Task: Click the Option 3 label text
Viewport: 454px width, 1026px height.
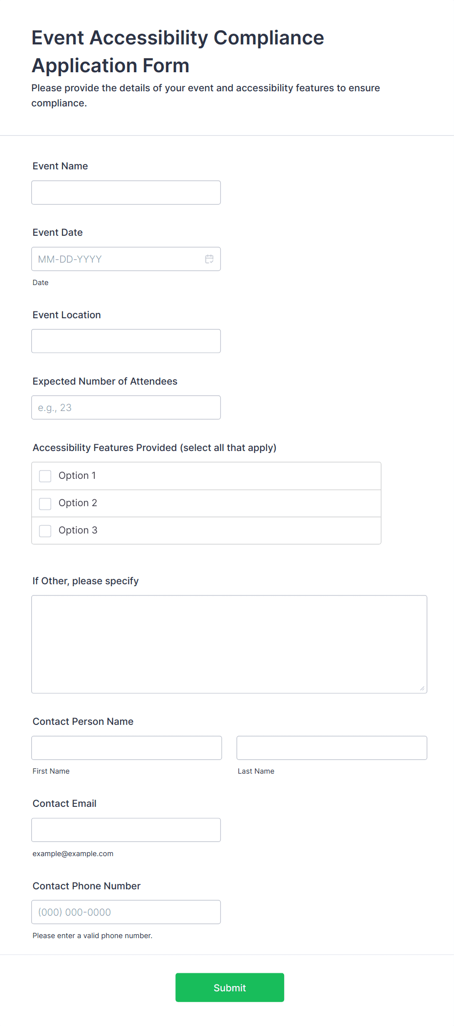Action: pos(78,531)
